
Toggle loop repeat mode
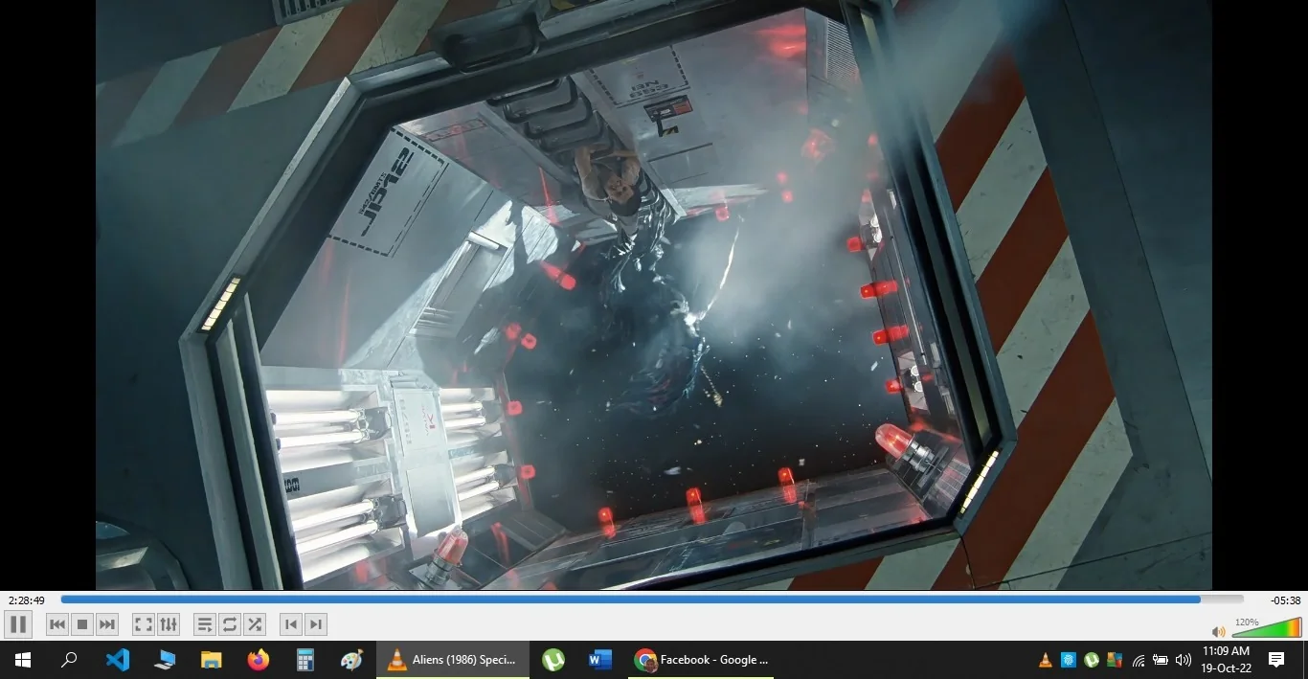click(230, 624)
